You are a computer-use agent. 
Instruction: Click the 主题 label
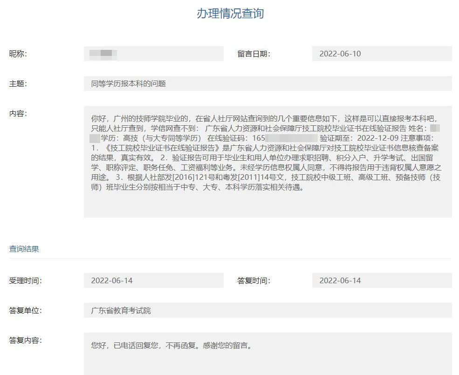coord(18,84)
